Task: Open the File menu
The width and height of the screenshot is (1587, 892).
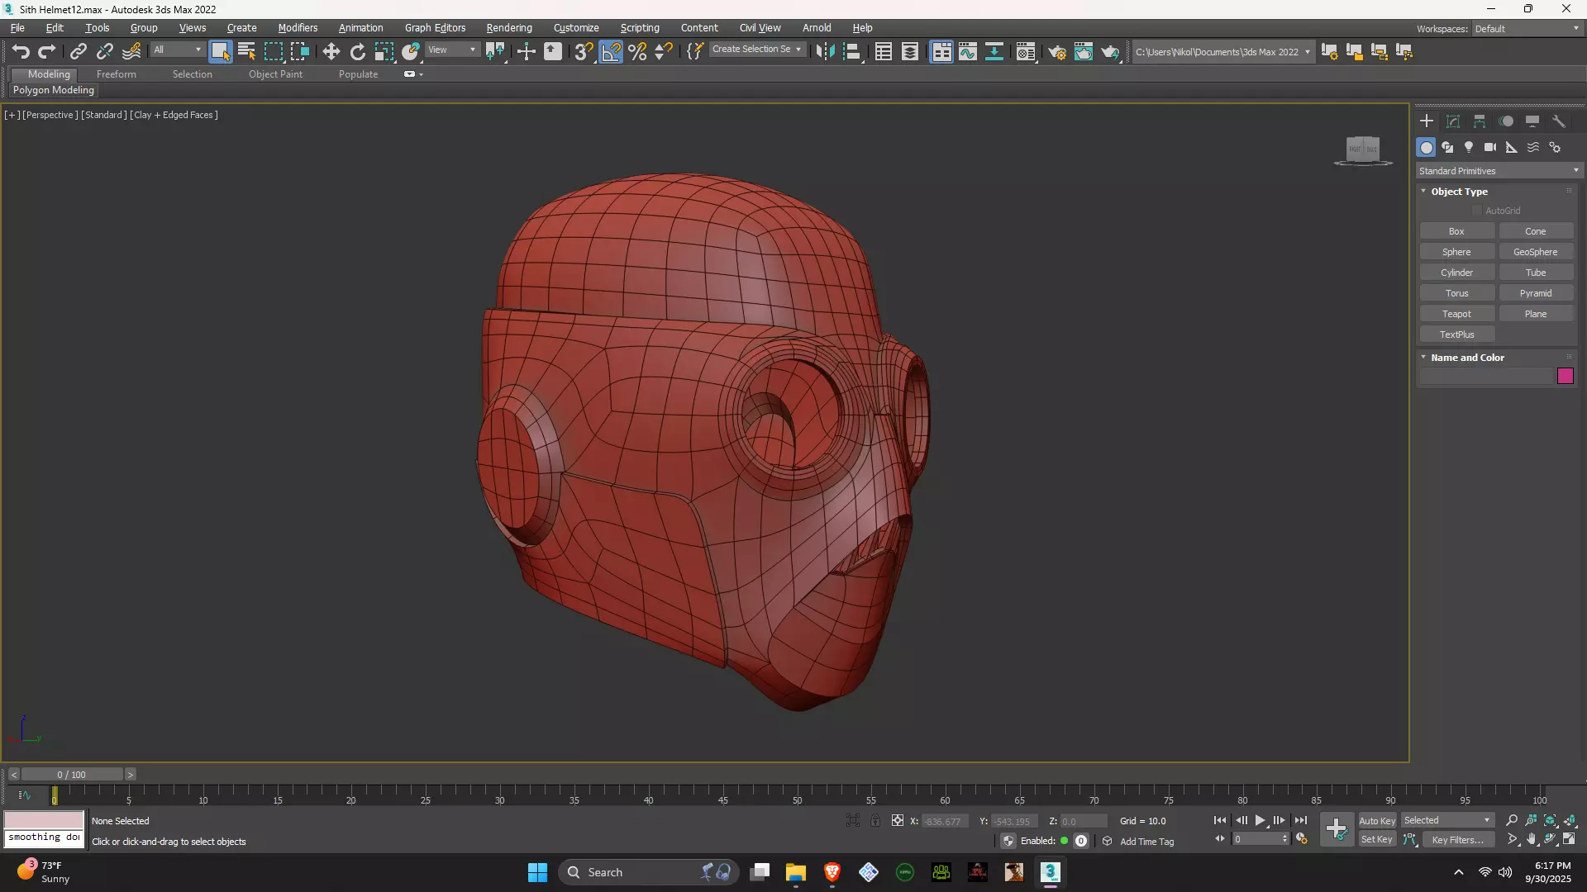Action: (17, 28)
